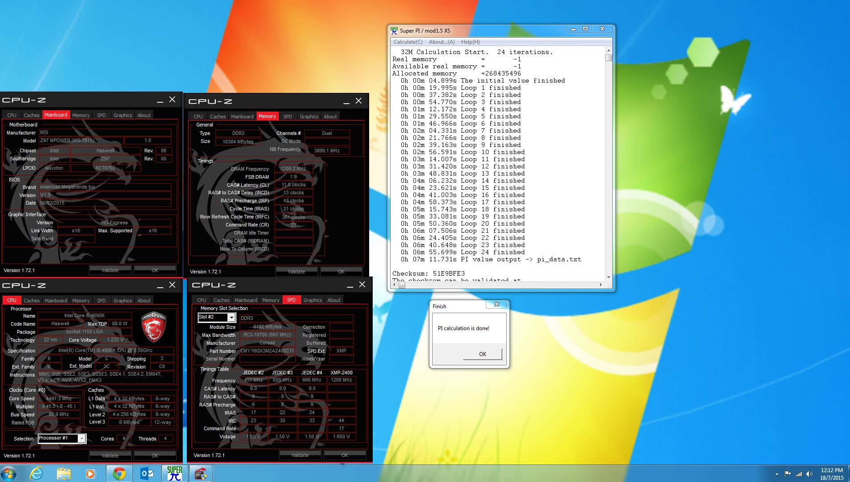
Task: Minimize the SPD CPU-Z window
Action: coord(350,285)
